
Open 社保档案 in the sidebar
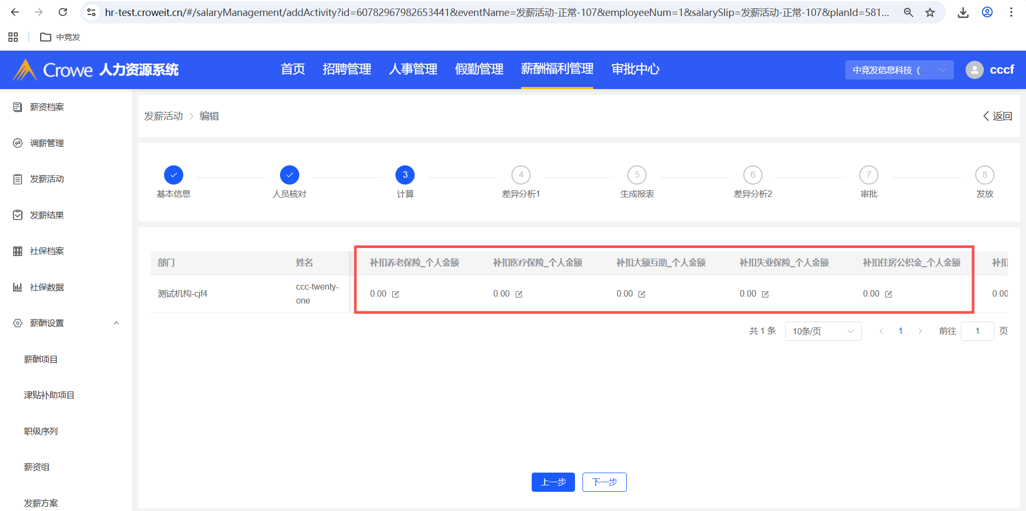(x=47, y=251)
